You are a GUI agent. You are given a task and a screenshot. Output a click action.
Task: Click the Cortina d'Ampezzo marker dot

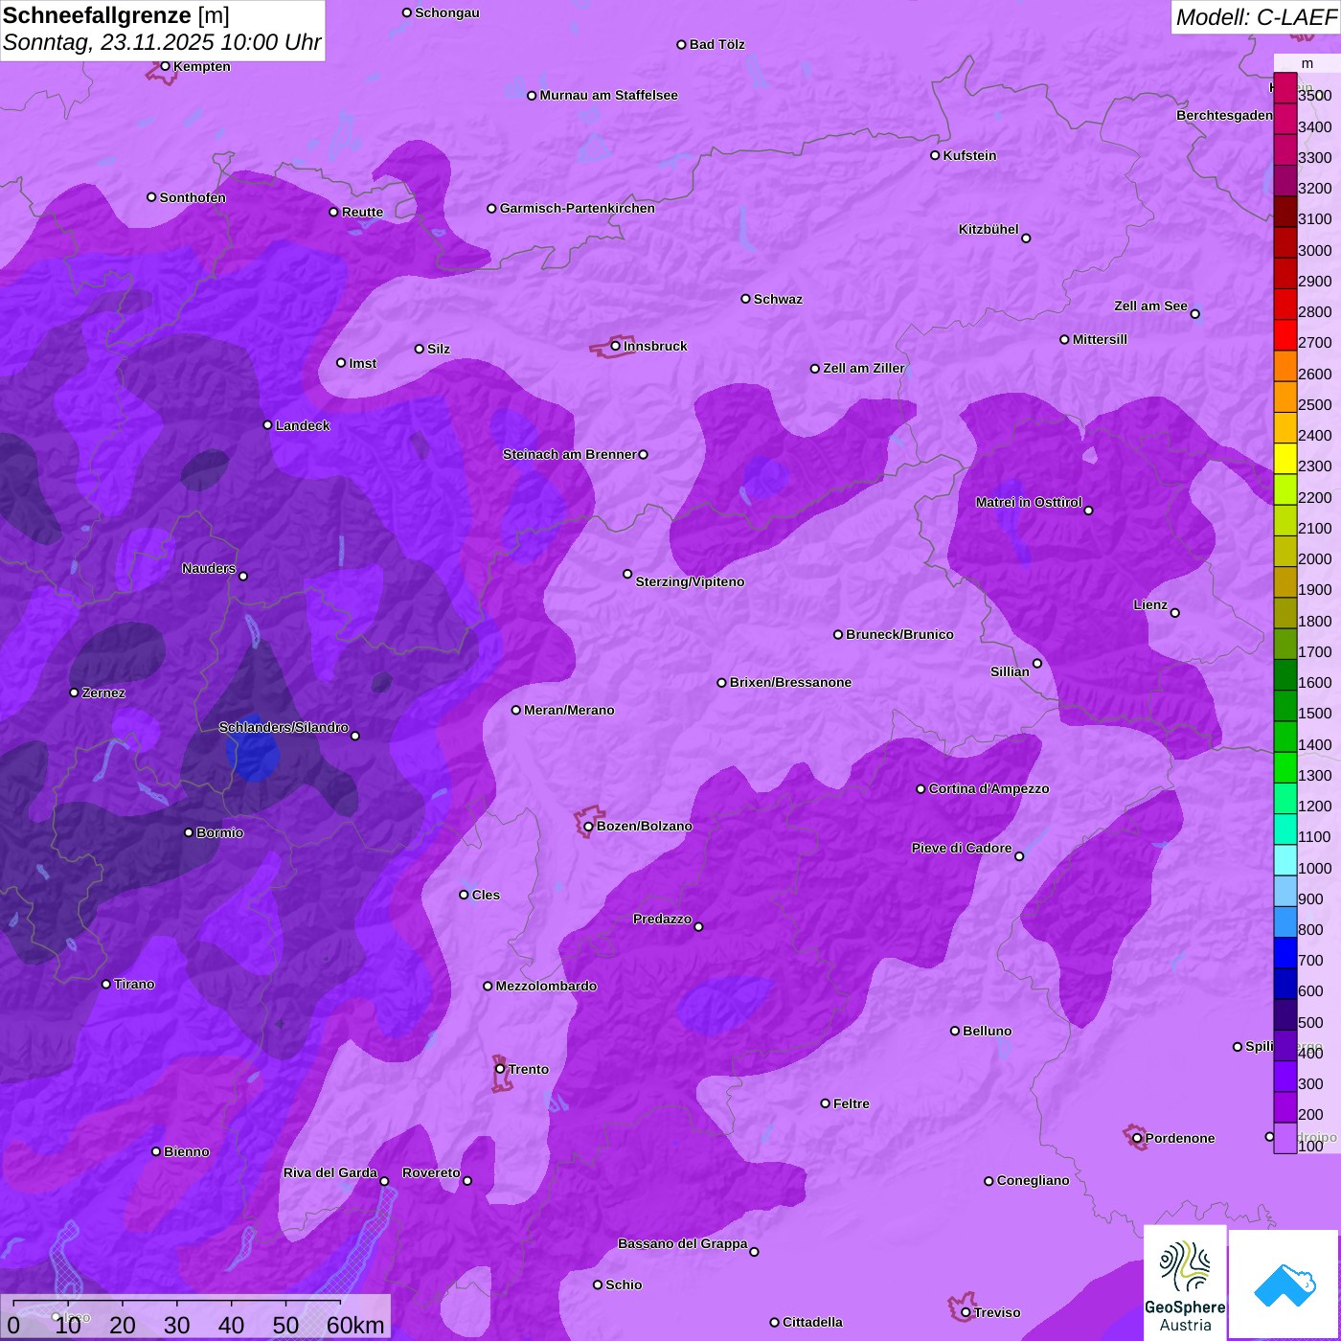tap(921, 789)
